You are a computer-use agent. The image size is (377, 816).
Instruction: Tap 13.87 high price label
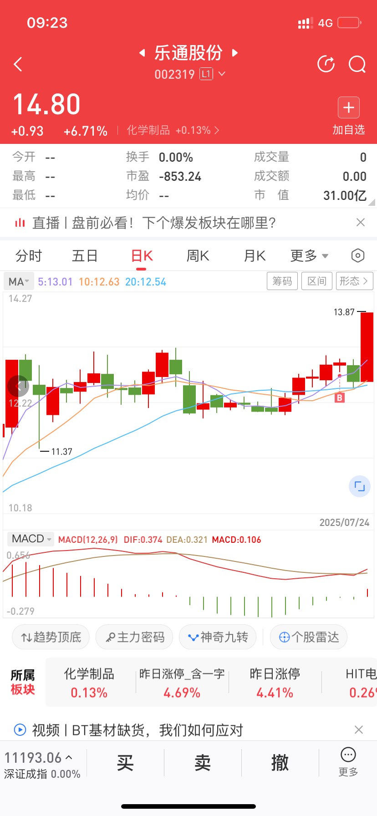[x=344, y=312]
